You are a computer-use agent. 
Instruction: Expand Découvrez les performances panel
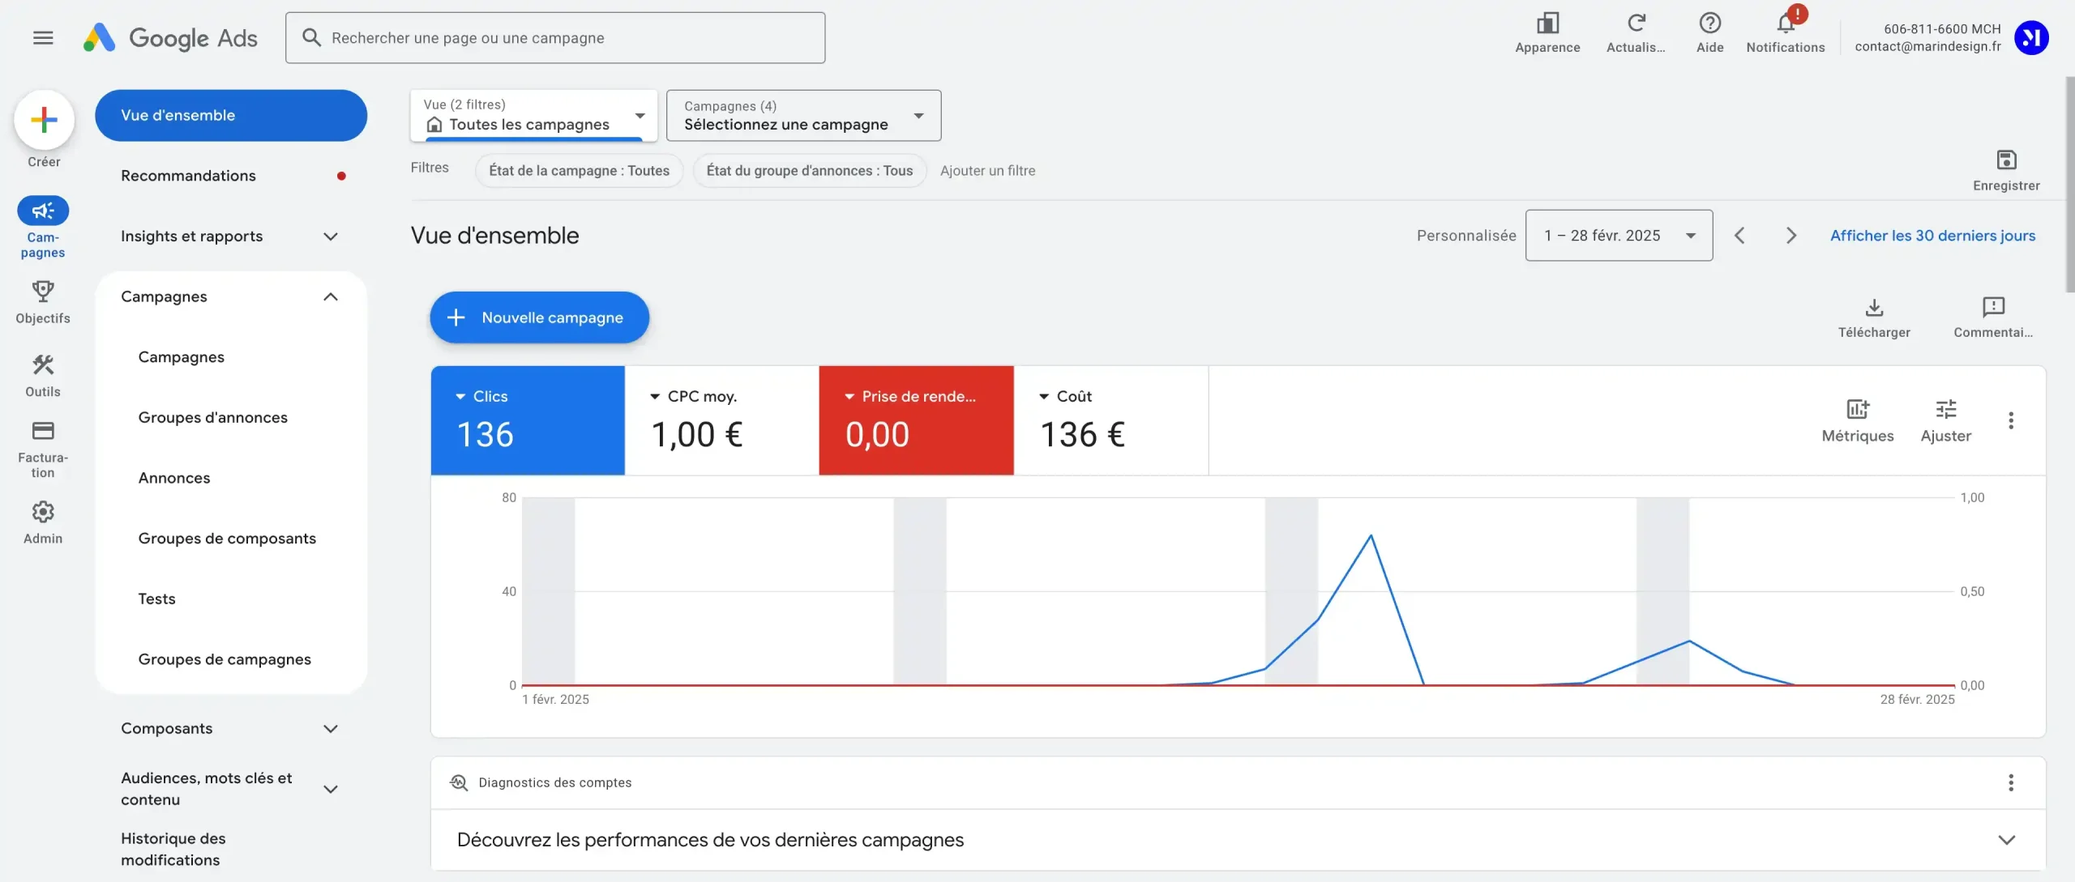click(2006, 840)
